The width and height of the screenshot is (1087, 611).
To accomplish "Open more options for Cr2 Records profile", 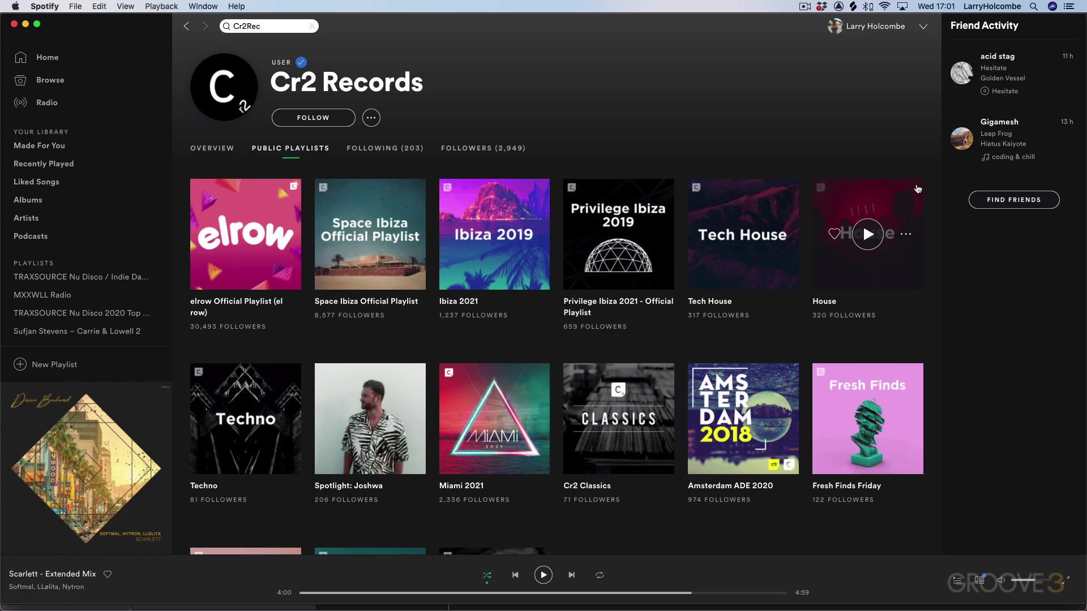I will click(x=371, y=118).
